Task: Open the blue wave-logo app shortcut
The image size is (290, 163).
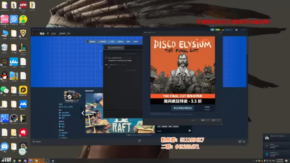Action: click(14, 63)
